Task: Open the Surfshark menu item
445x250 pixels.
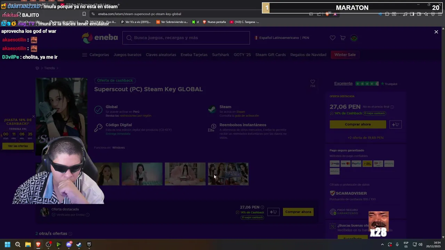Action: coord(220,55)
